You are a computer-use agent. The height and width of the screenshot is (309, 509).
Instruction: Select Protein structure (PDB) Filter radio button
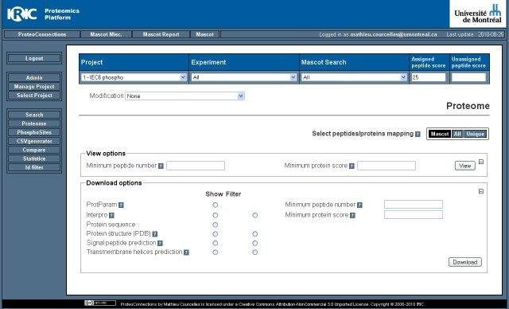point(255,234)
